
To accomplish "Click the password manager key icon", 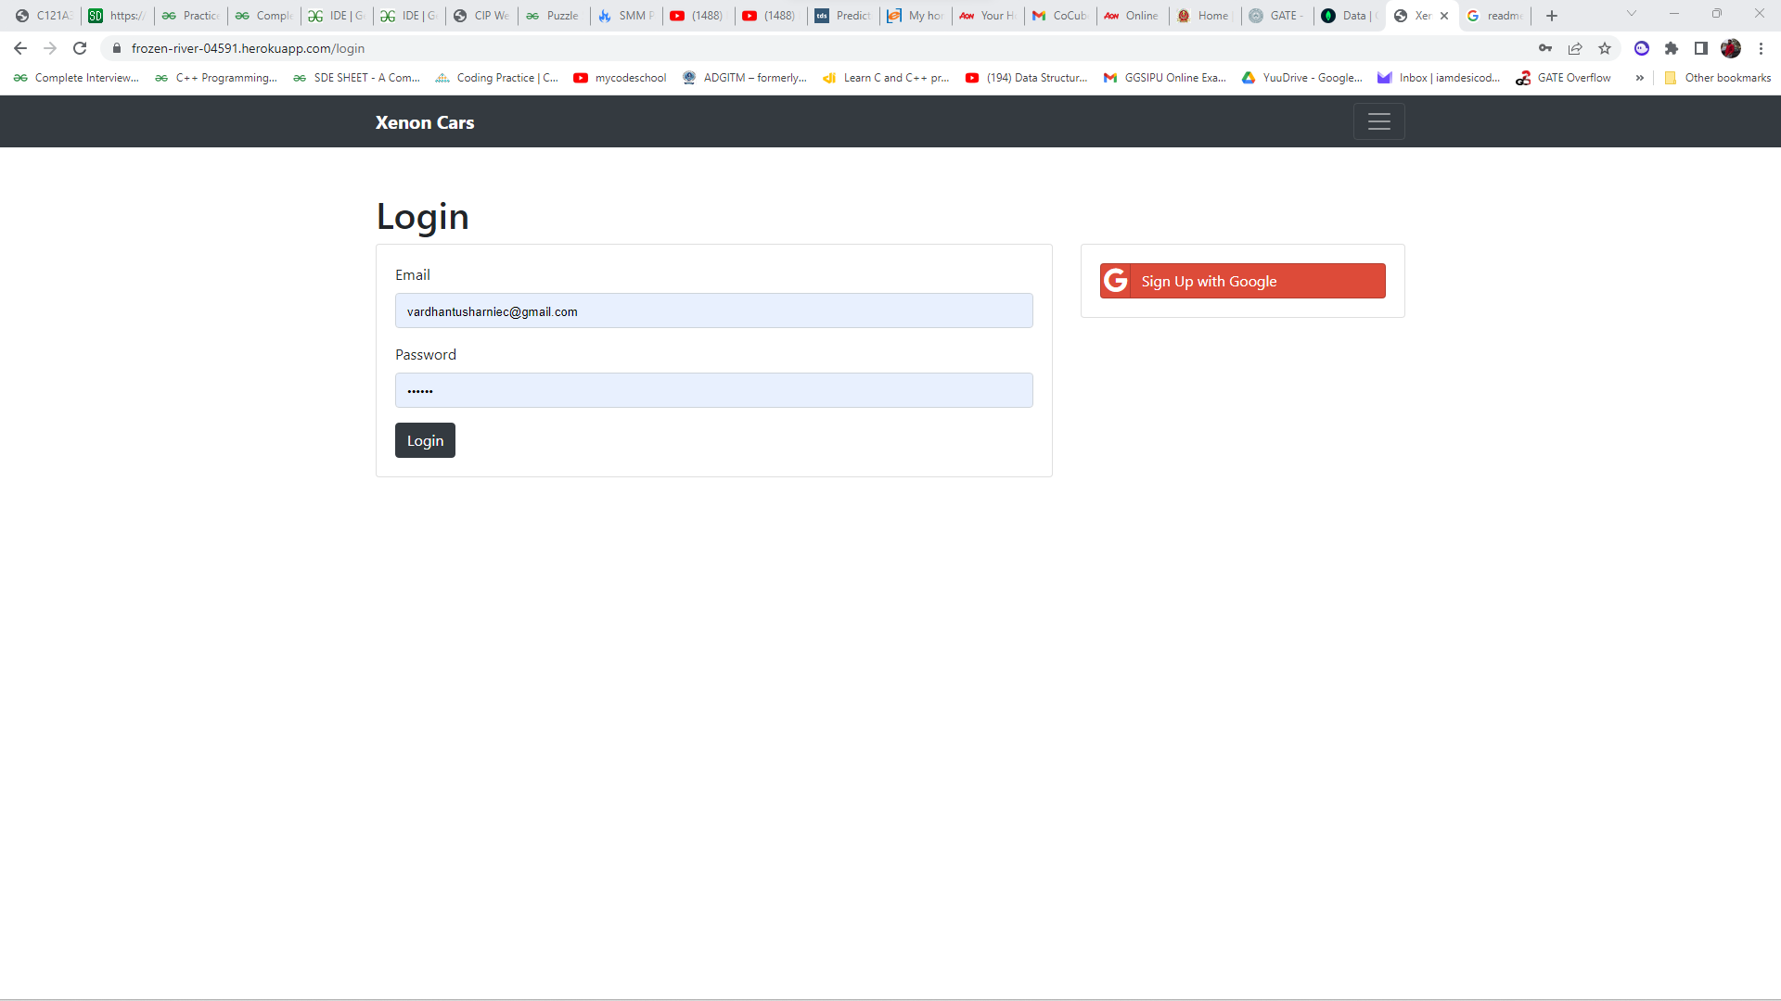I will coord(1546,48).
